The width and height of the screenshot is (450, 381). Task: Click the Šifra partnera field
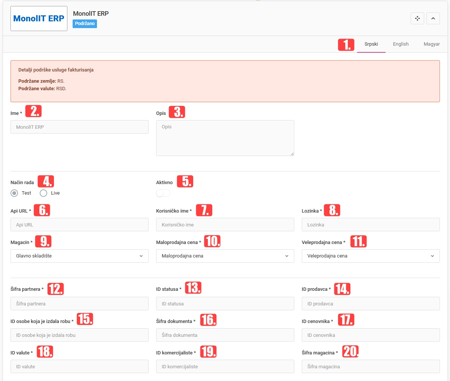pos(79,304)
